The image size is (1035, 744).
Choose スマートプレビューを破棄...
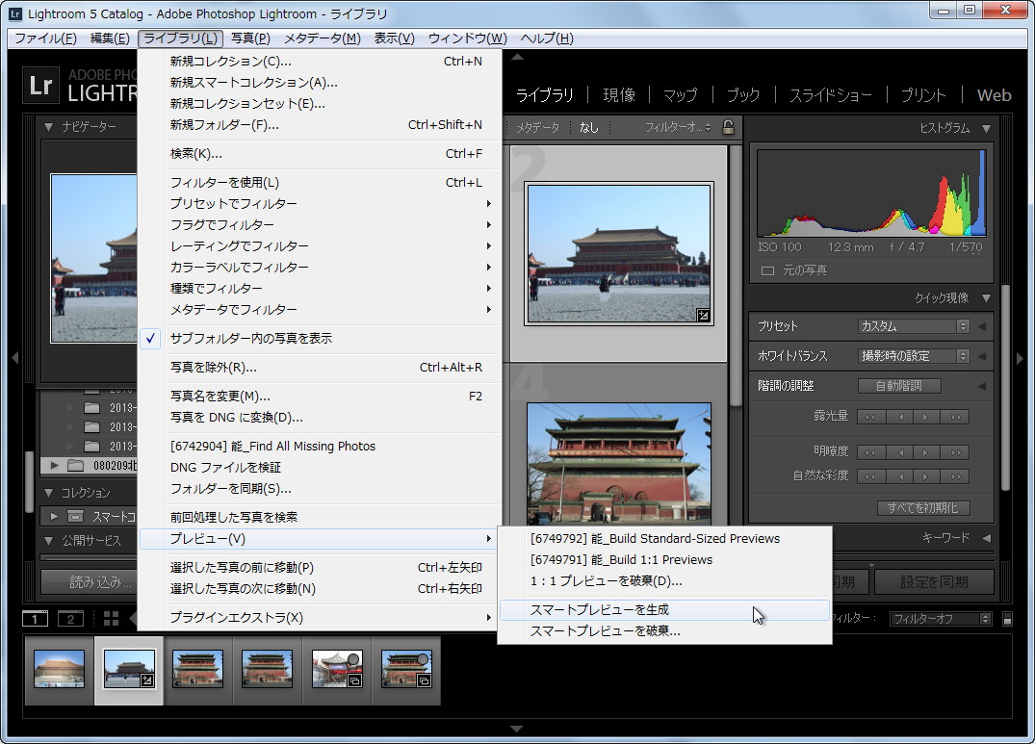coord(664,631)
